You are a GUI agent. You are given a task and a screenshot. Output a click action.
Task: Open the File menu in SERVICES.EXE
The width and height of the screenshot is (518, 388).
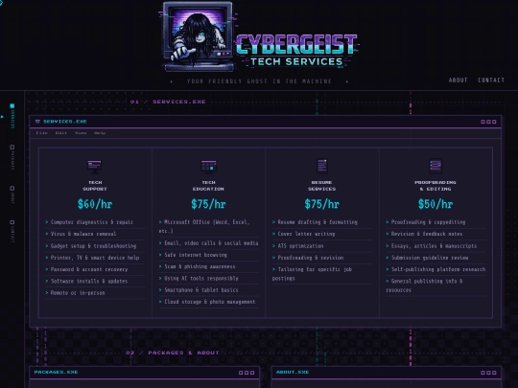41,133
